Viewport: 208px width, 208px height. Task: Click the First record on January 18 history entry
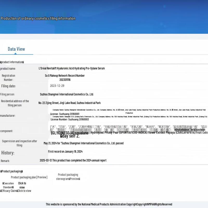point(65,152)
